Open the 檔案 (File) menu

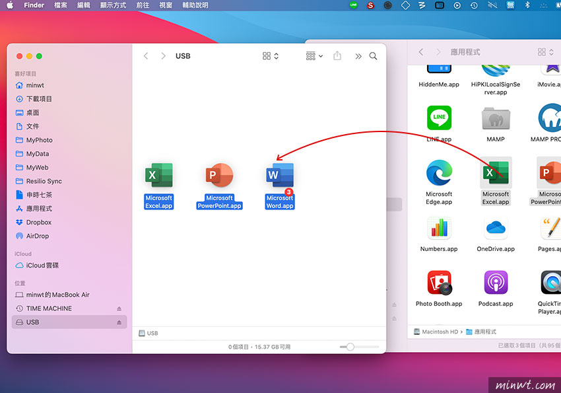[61, 5]
